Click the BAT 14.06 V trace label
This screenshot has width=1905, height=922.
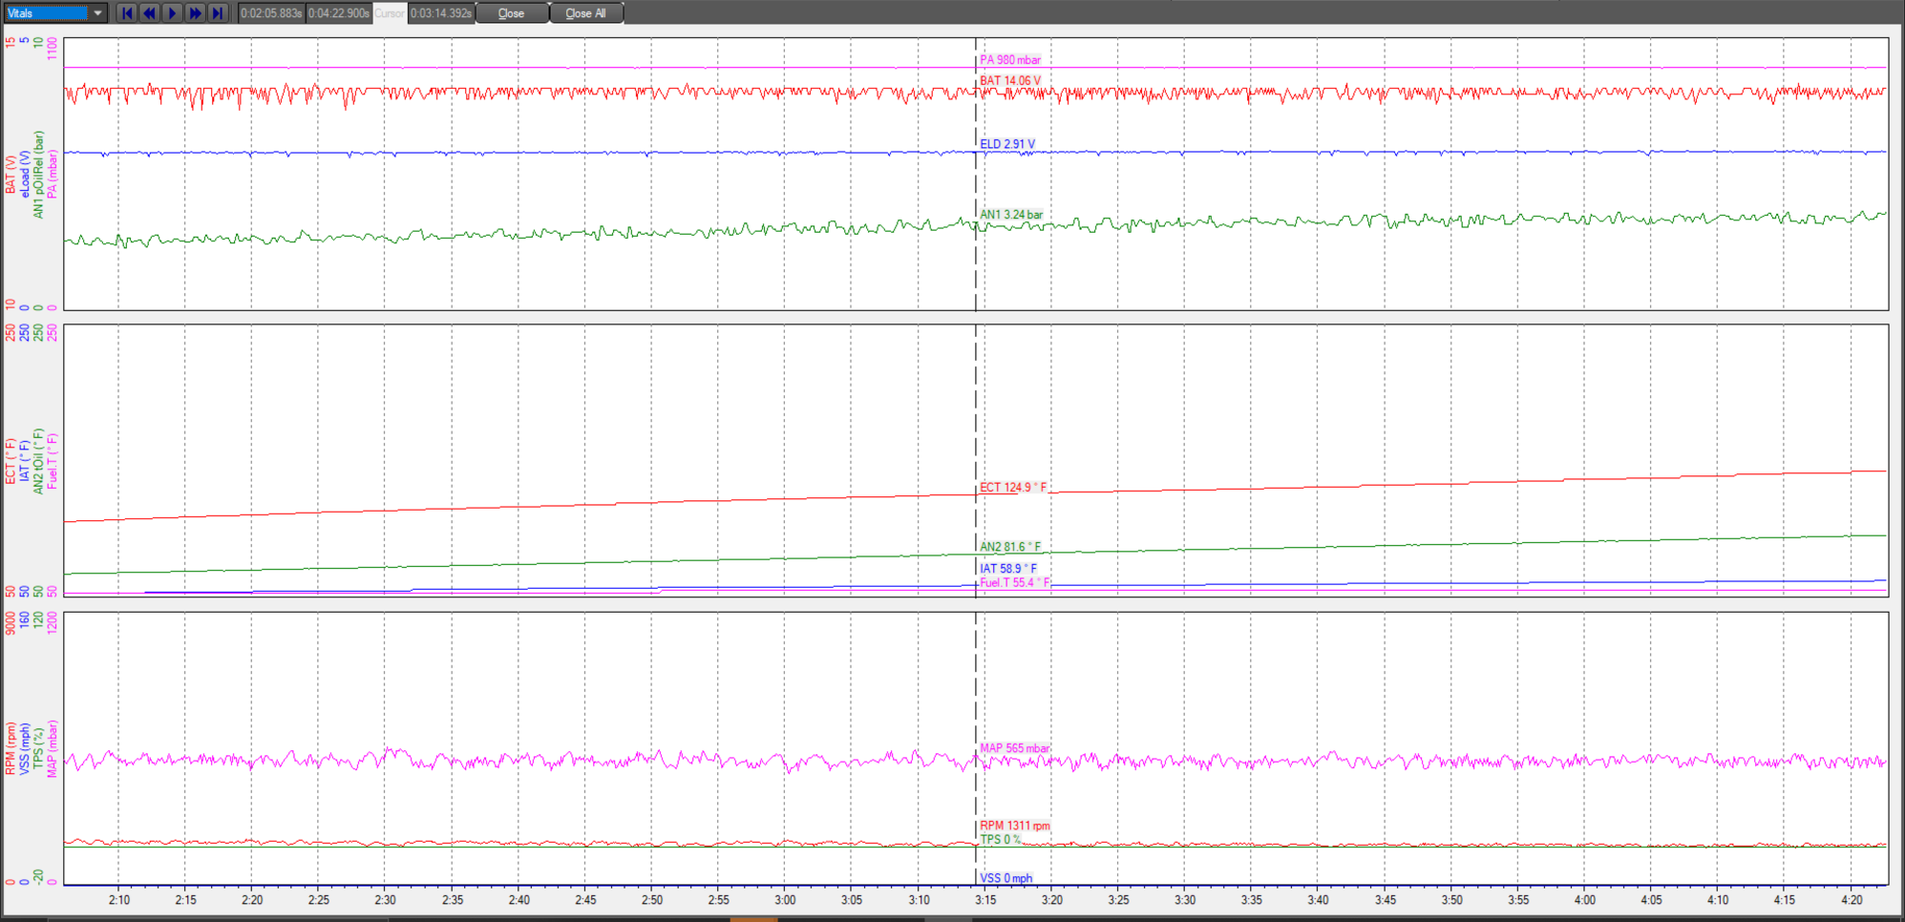coord(1009,81)
